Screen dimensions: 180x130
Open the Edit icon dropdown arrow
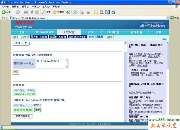pyautogui.click(x=92, y=12)
